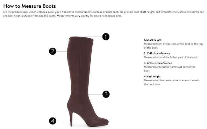This screenshot has width=207, height=129.
Task: Click the ankle circumference description text
Action: [x=170, y=69]
